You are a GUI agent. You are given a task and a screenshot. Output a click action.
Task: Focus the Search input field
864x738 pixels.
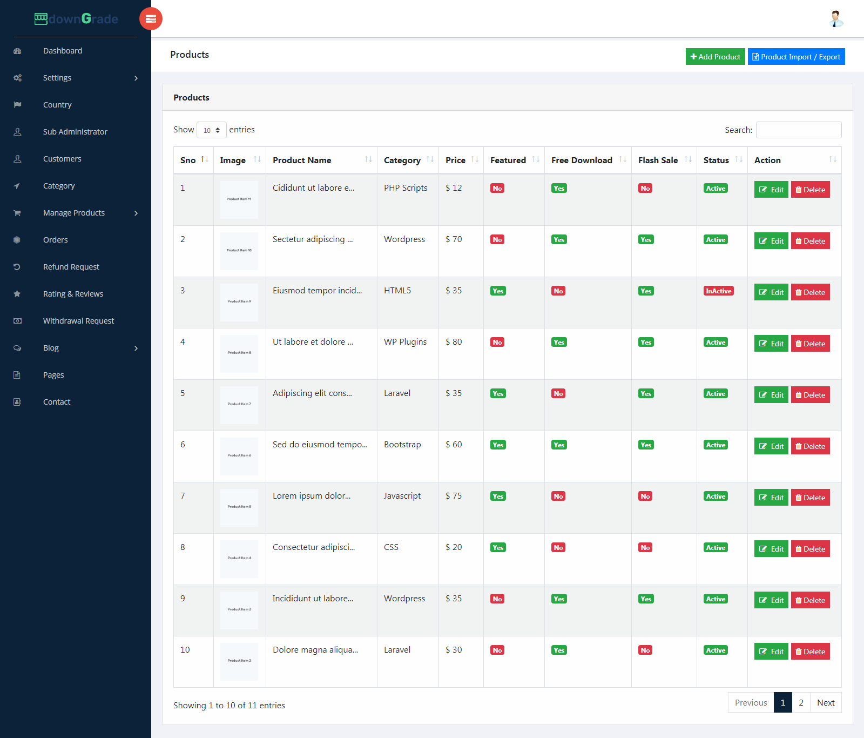click(798, 130)
